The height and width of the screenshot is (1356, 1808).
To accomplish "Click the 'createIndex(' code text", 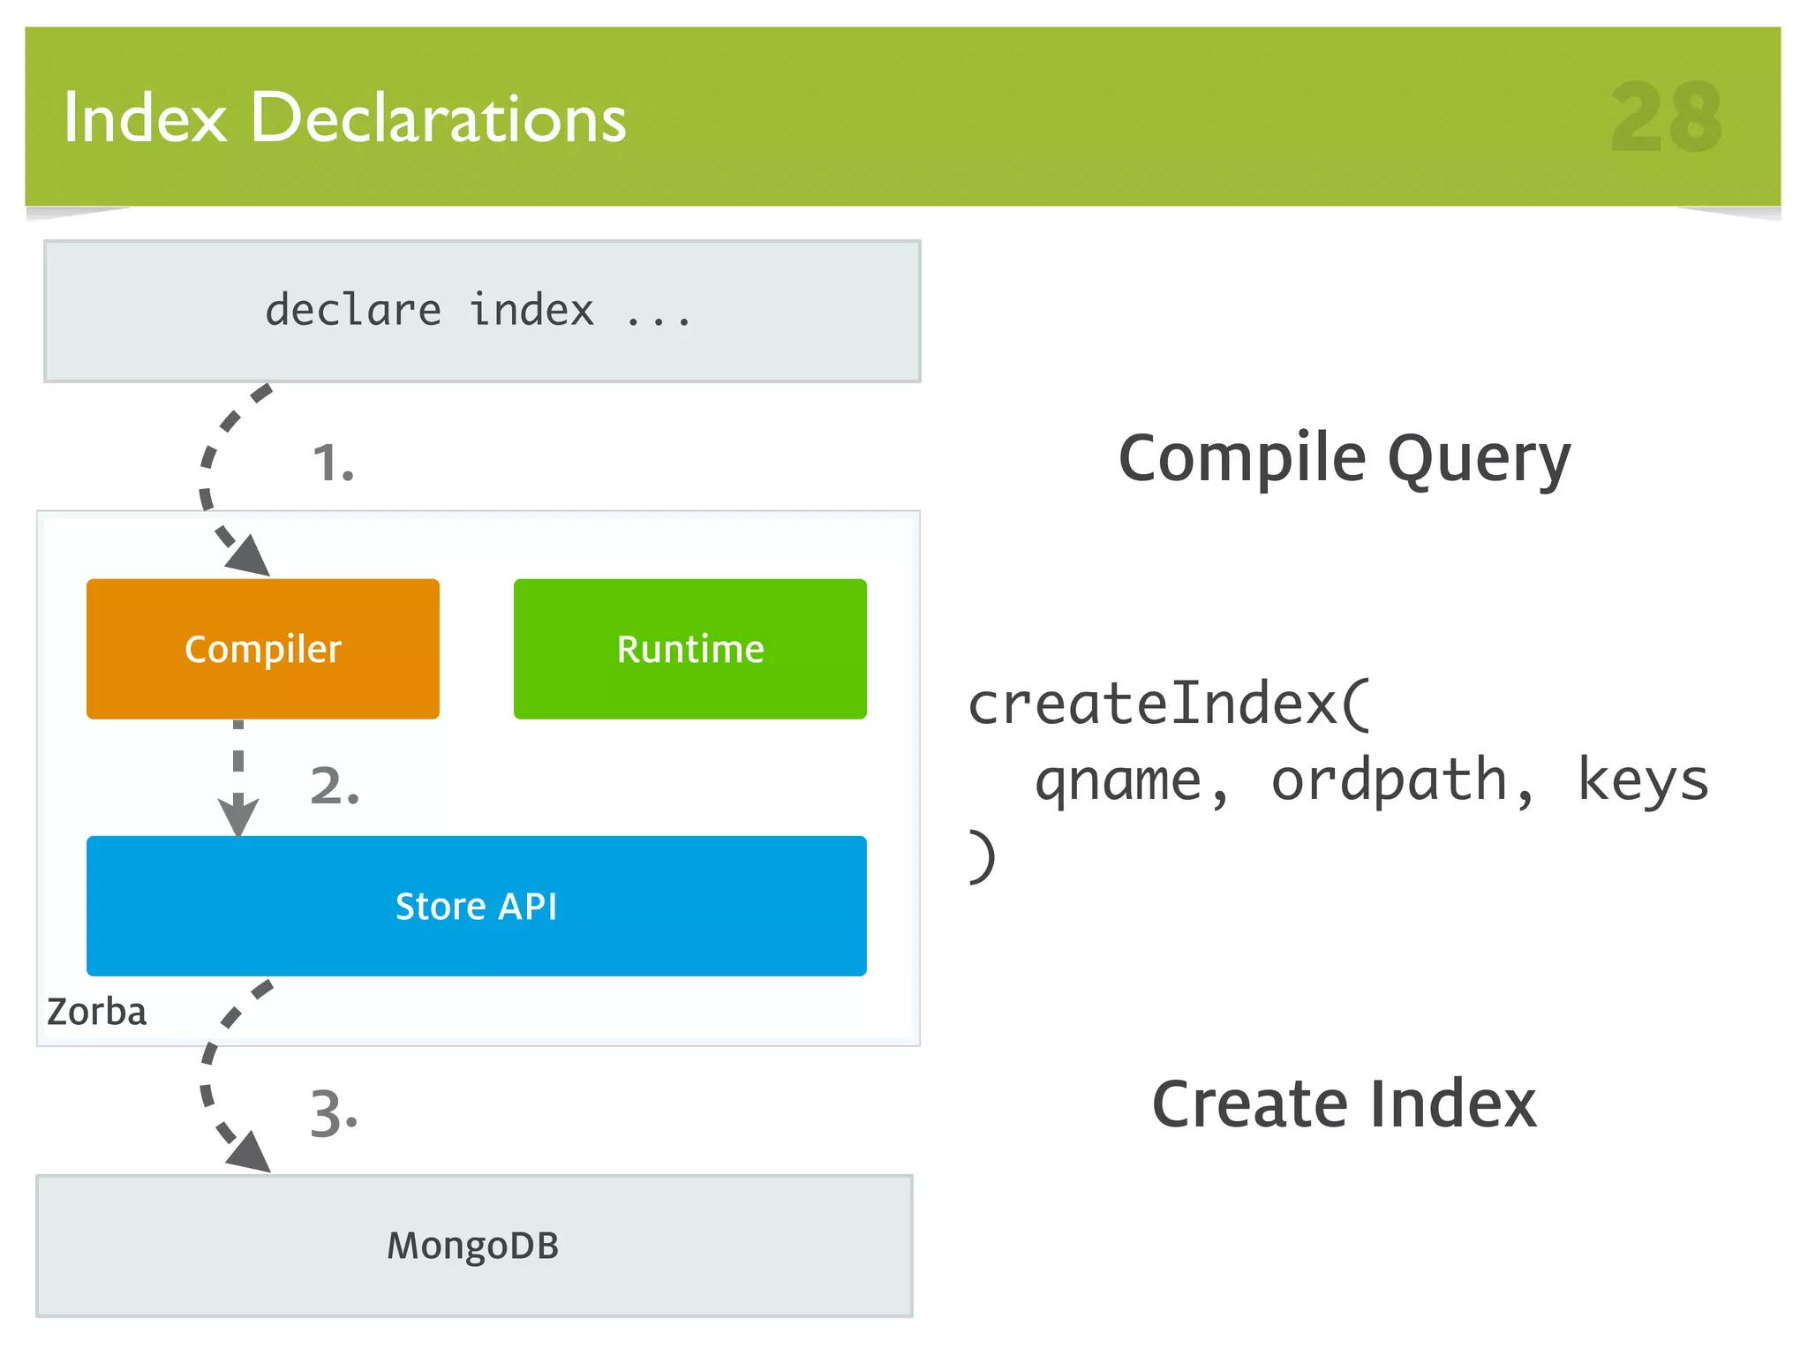I will [x=1170, y=704].
